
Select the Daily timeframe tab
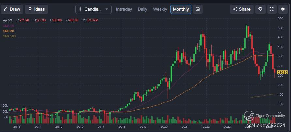pyautogui.click(x=143, y=9)
